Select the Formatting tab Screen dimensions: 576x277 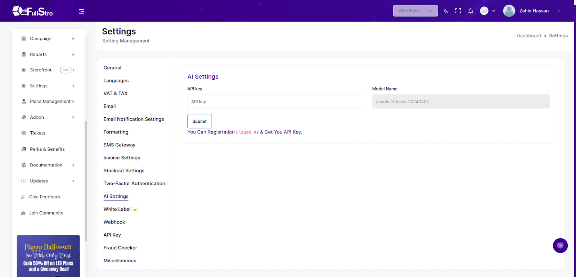[116, 132]
